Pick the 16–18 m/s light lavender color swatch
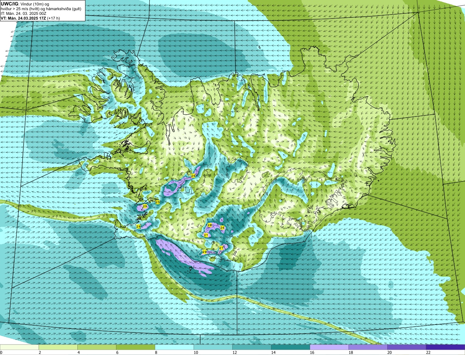 329,347
